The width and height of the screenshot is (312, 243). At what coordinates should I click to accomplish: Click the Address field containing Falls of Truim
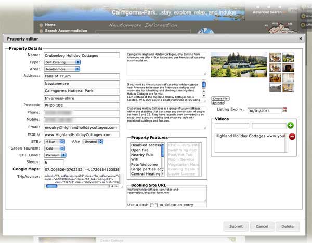click(82, 76)
